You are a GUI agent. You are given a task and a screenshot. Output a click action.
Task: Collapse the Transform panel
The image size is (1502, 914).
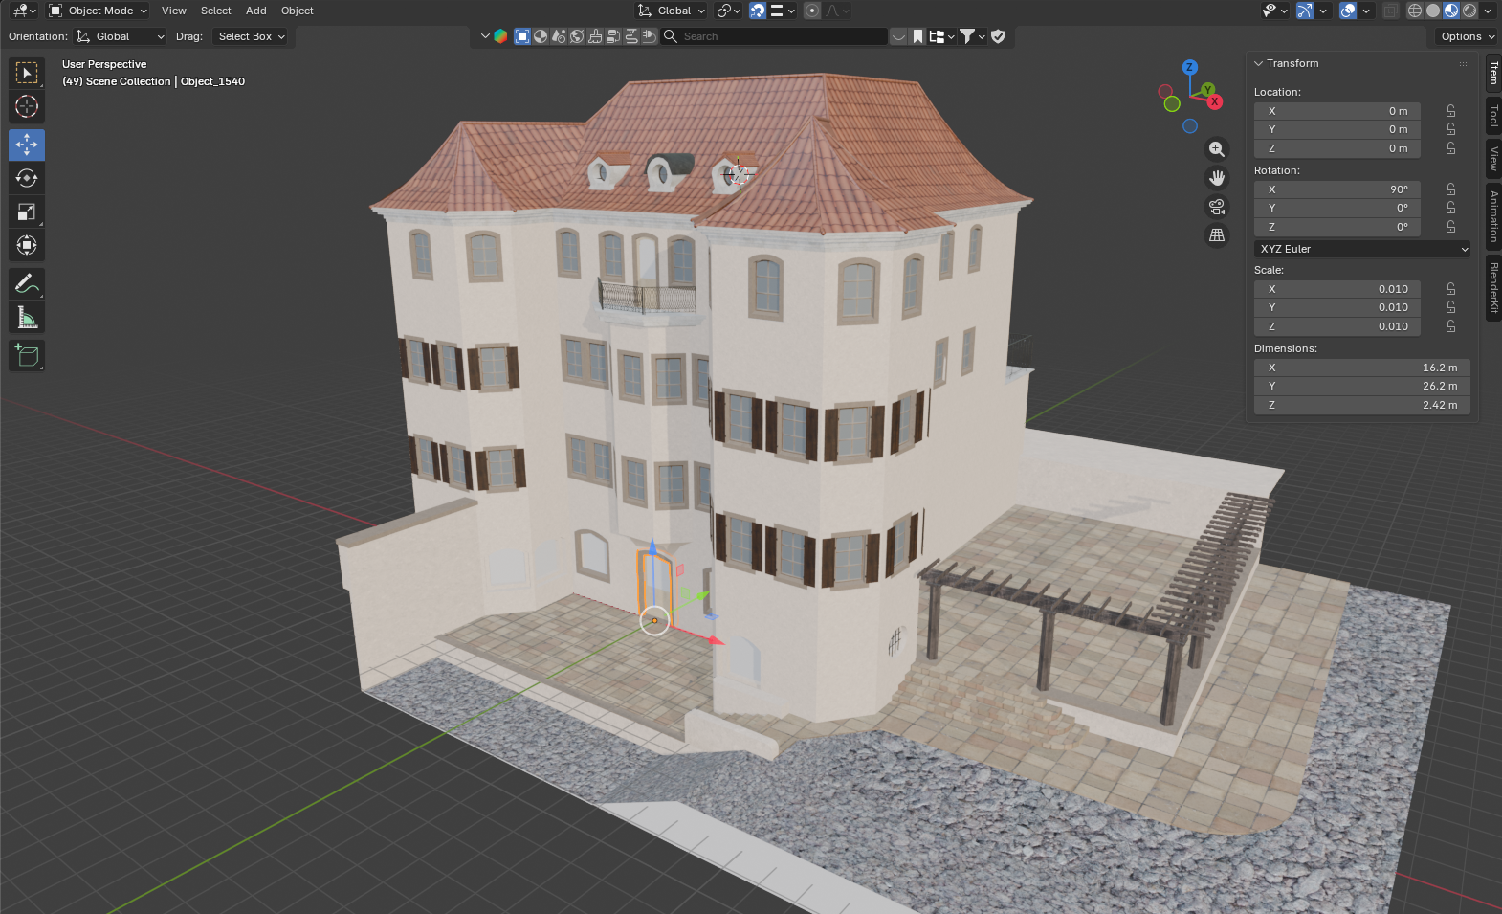point(1259,63)
